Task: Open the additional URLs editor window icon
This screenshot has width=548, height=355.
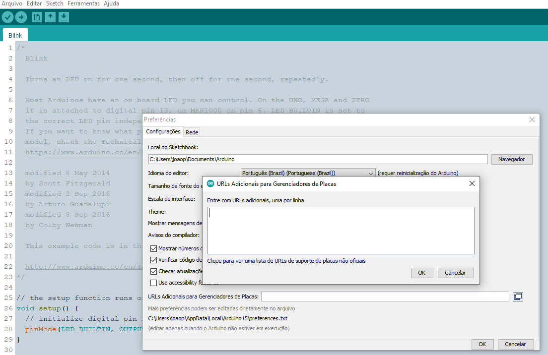Action: coord(518,296)
